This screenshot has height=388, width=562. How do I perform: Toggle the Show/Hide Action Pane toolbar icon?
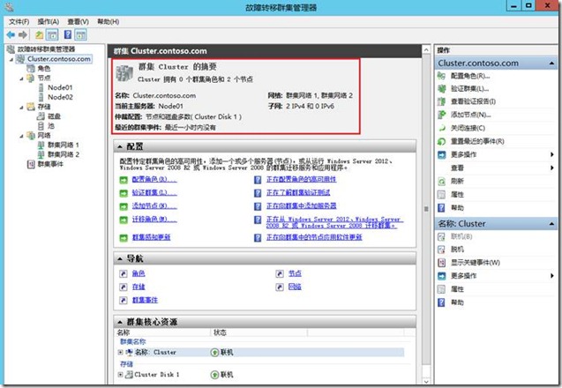point(81,34)
